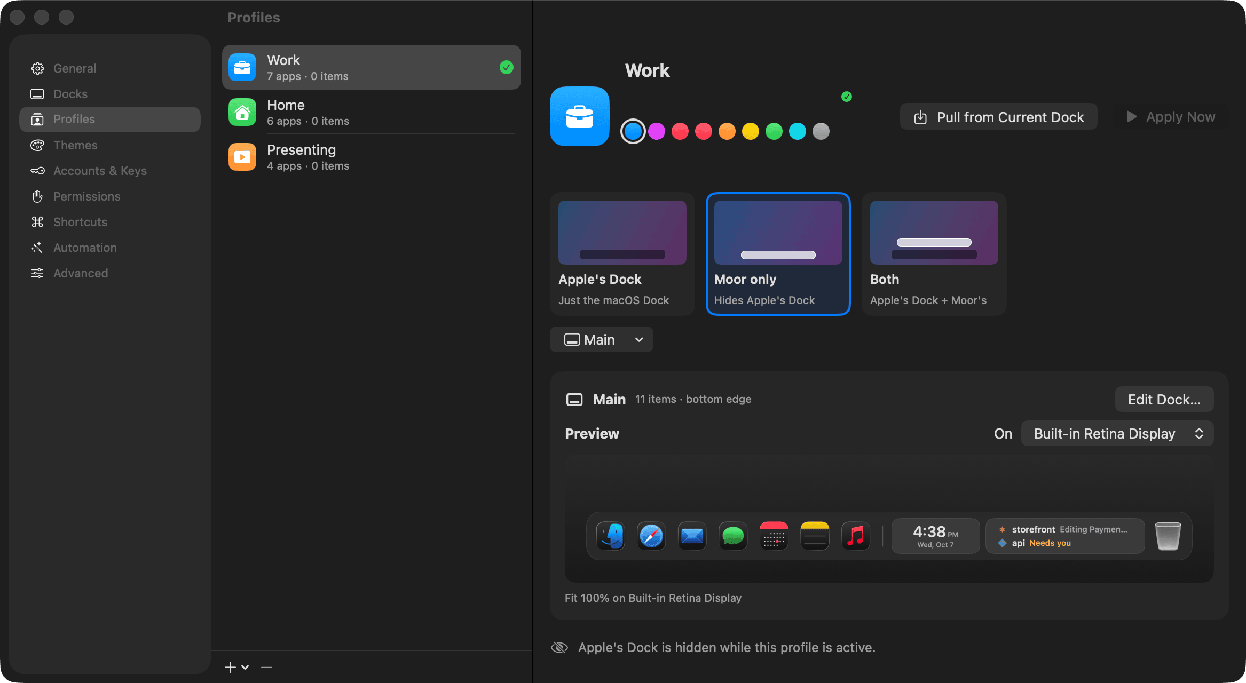Choose the orange profile color

point(727,131)
